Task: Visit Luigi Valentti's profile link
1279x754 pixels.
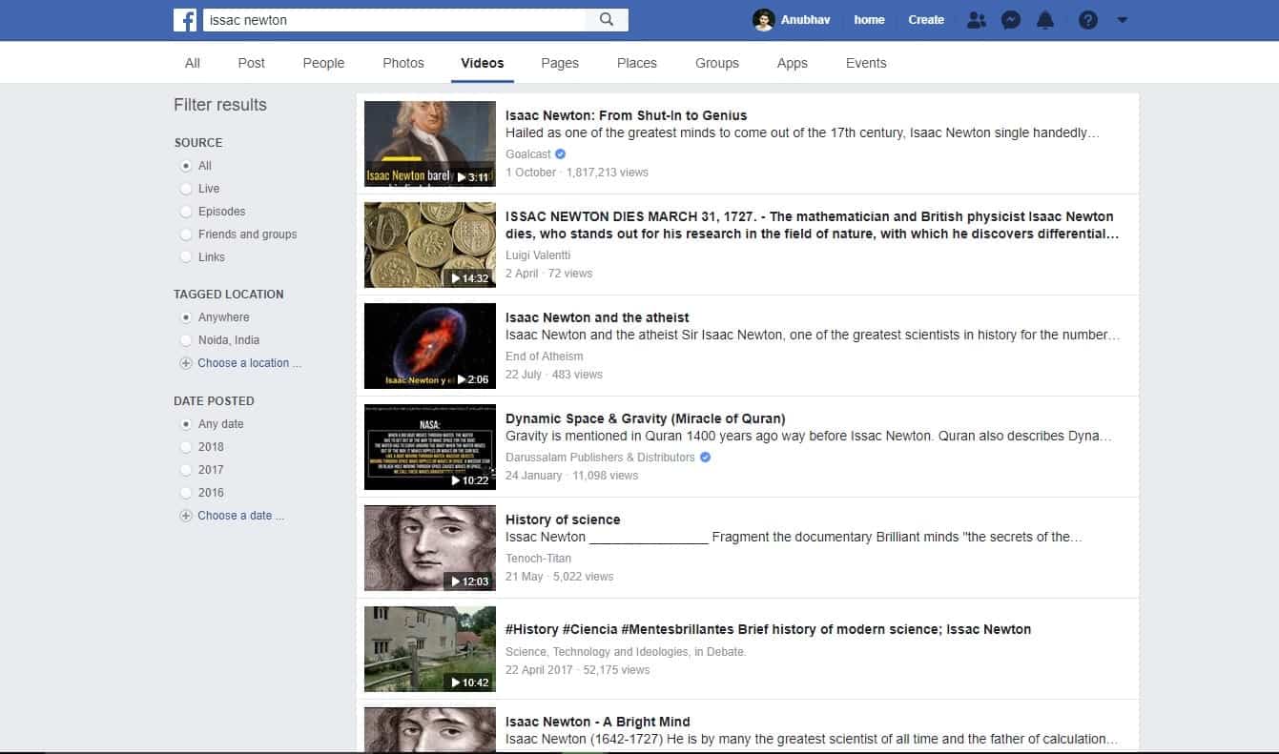Action: [x=538, y=255]
